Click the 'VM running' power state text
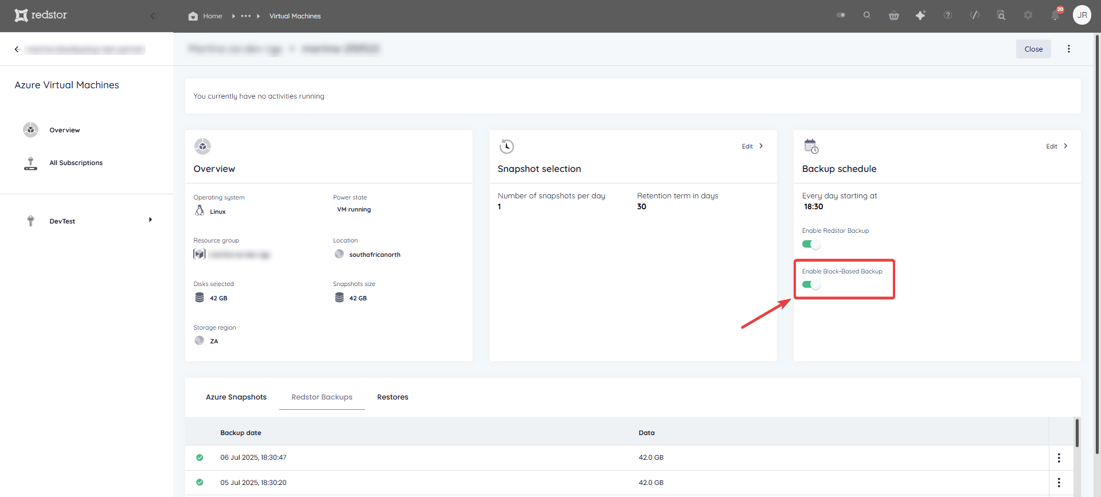 click(x=354, y=210)
